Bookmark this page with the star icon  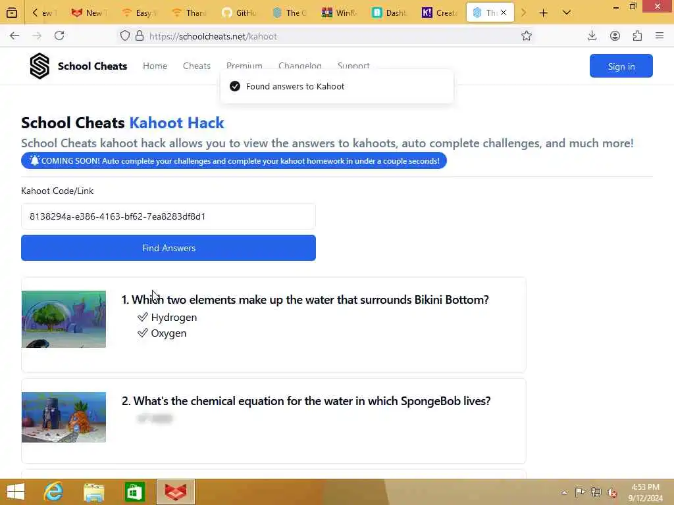coord(526,36)
